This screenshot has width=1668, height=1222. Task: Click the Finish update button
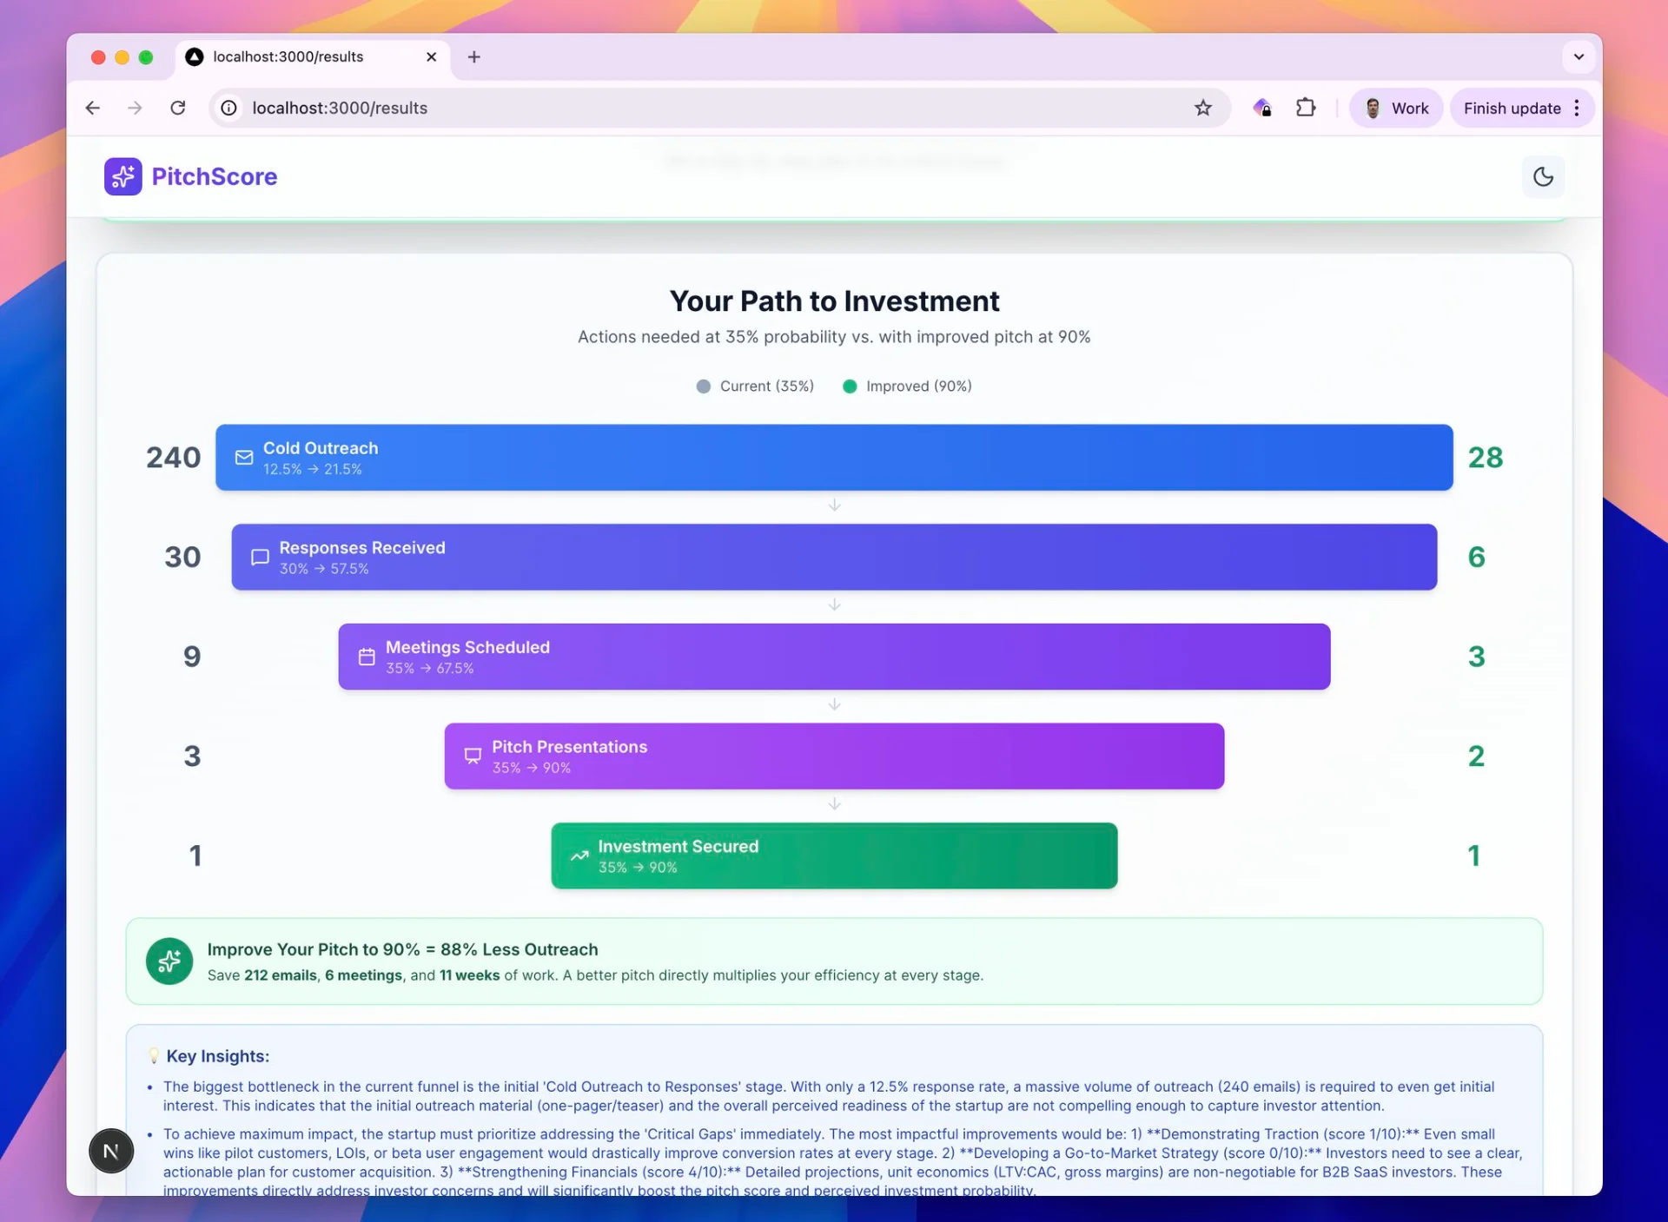(x=1511, y=109)
